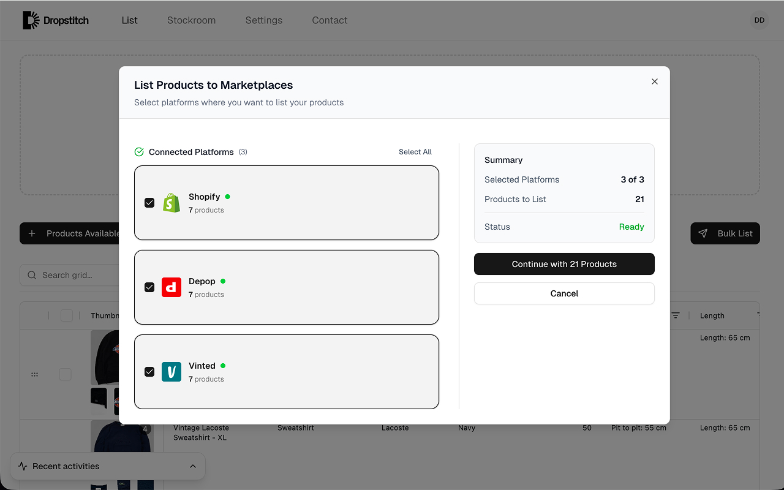Click the search magnifier icon

(32, 275)
